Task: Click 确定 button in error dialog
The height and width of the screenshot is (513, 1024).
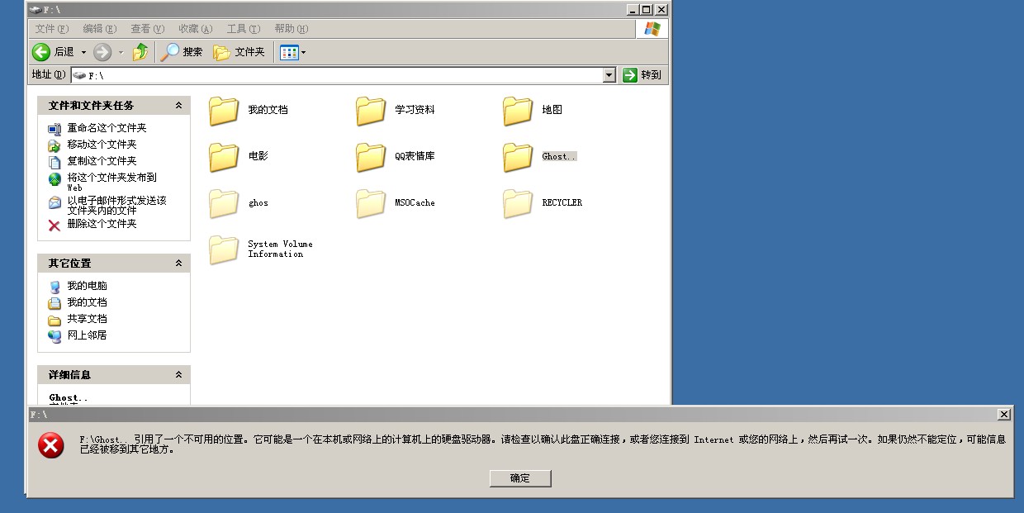Action: click(519, 478)
